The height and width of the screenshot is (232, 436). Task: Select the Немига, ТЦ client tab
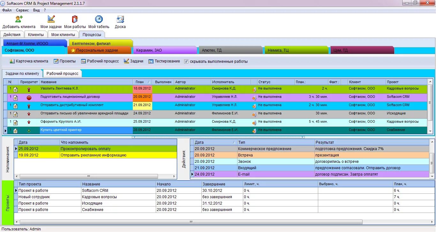pyautogui.click(x=297, y=50)
